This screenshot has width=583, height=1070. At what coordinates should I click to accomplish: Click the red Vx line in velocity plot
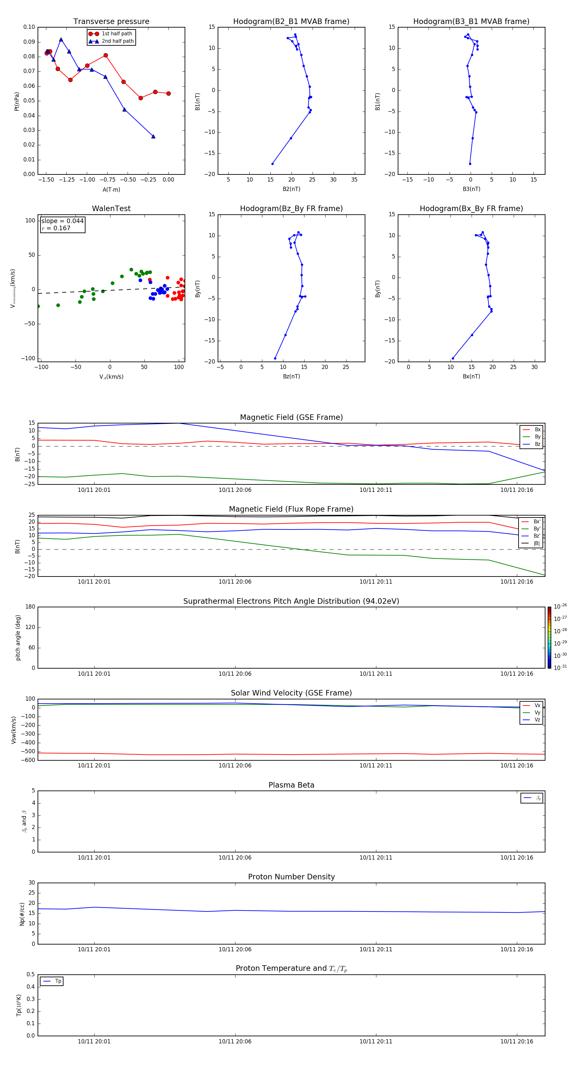[291, 754]
